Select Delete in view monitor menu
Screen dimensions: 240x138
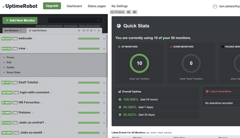point(10,67)
